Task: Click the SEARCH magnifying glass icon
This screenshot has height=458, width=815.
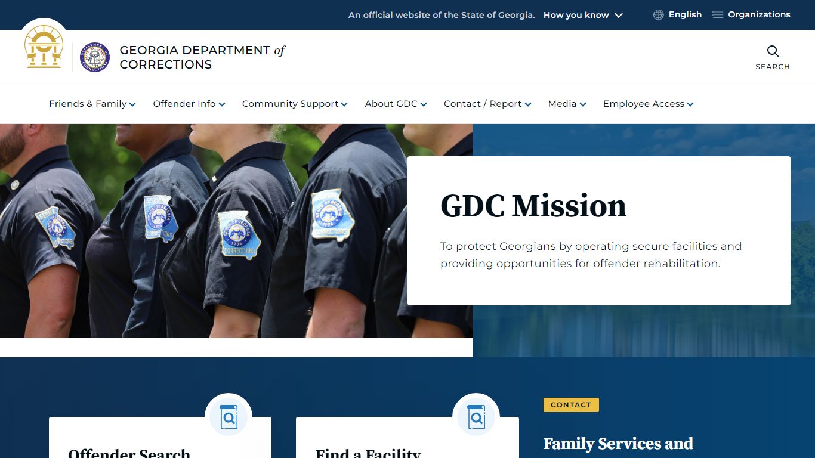Action: 773,51
